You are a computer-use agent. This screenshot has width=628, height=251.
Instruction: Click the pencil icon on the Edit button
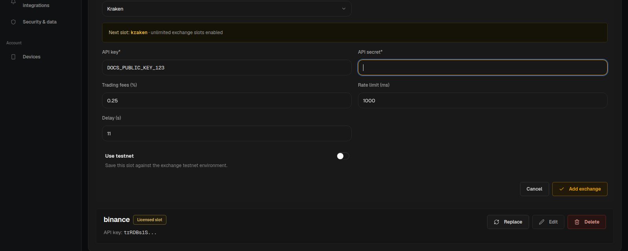point(542,222)
